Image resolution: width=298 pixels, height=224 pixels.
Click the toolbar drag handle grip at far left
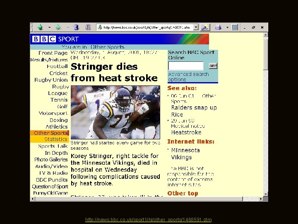click(x=31, y=27)
